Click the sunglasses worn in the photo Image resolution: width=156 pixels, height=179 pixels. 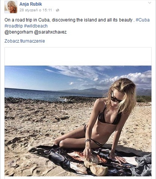[115, 97]
